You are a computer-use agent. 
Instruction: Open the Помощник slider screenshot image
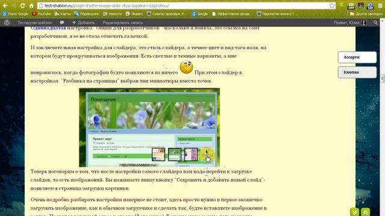[x=149, y=128]
